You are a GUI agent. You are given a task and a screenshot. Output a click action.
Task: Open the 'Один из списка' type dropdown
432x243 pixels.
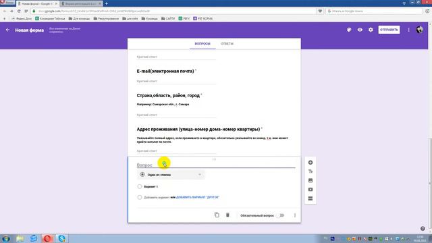[x=171, y=175]
